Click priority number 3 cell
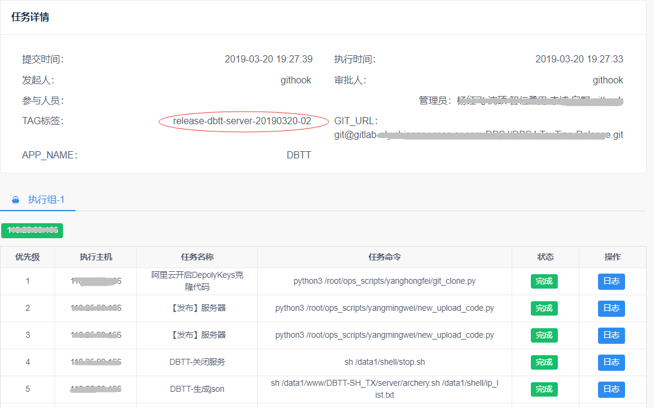The width and height of the screenshot is (655, 408). (x=28, y=335)
